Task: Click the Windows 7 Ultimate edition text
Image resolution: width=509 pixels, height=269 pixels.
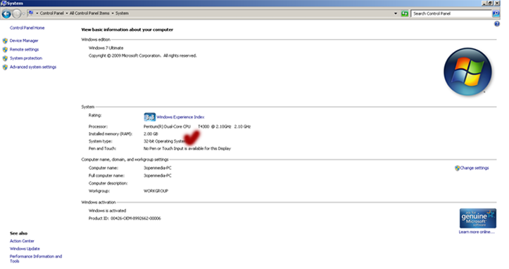Action: 106,48
